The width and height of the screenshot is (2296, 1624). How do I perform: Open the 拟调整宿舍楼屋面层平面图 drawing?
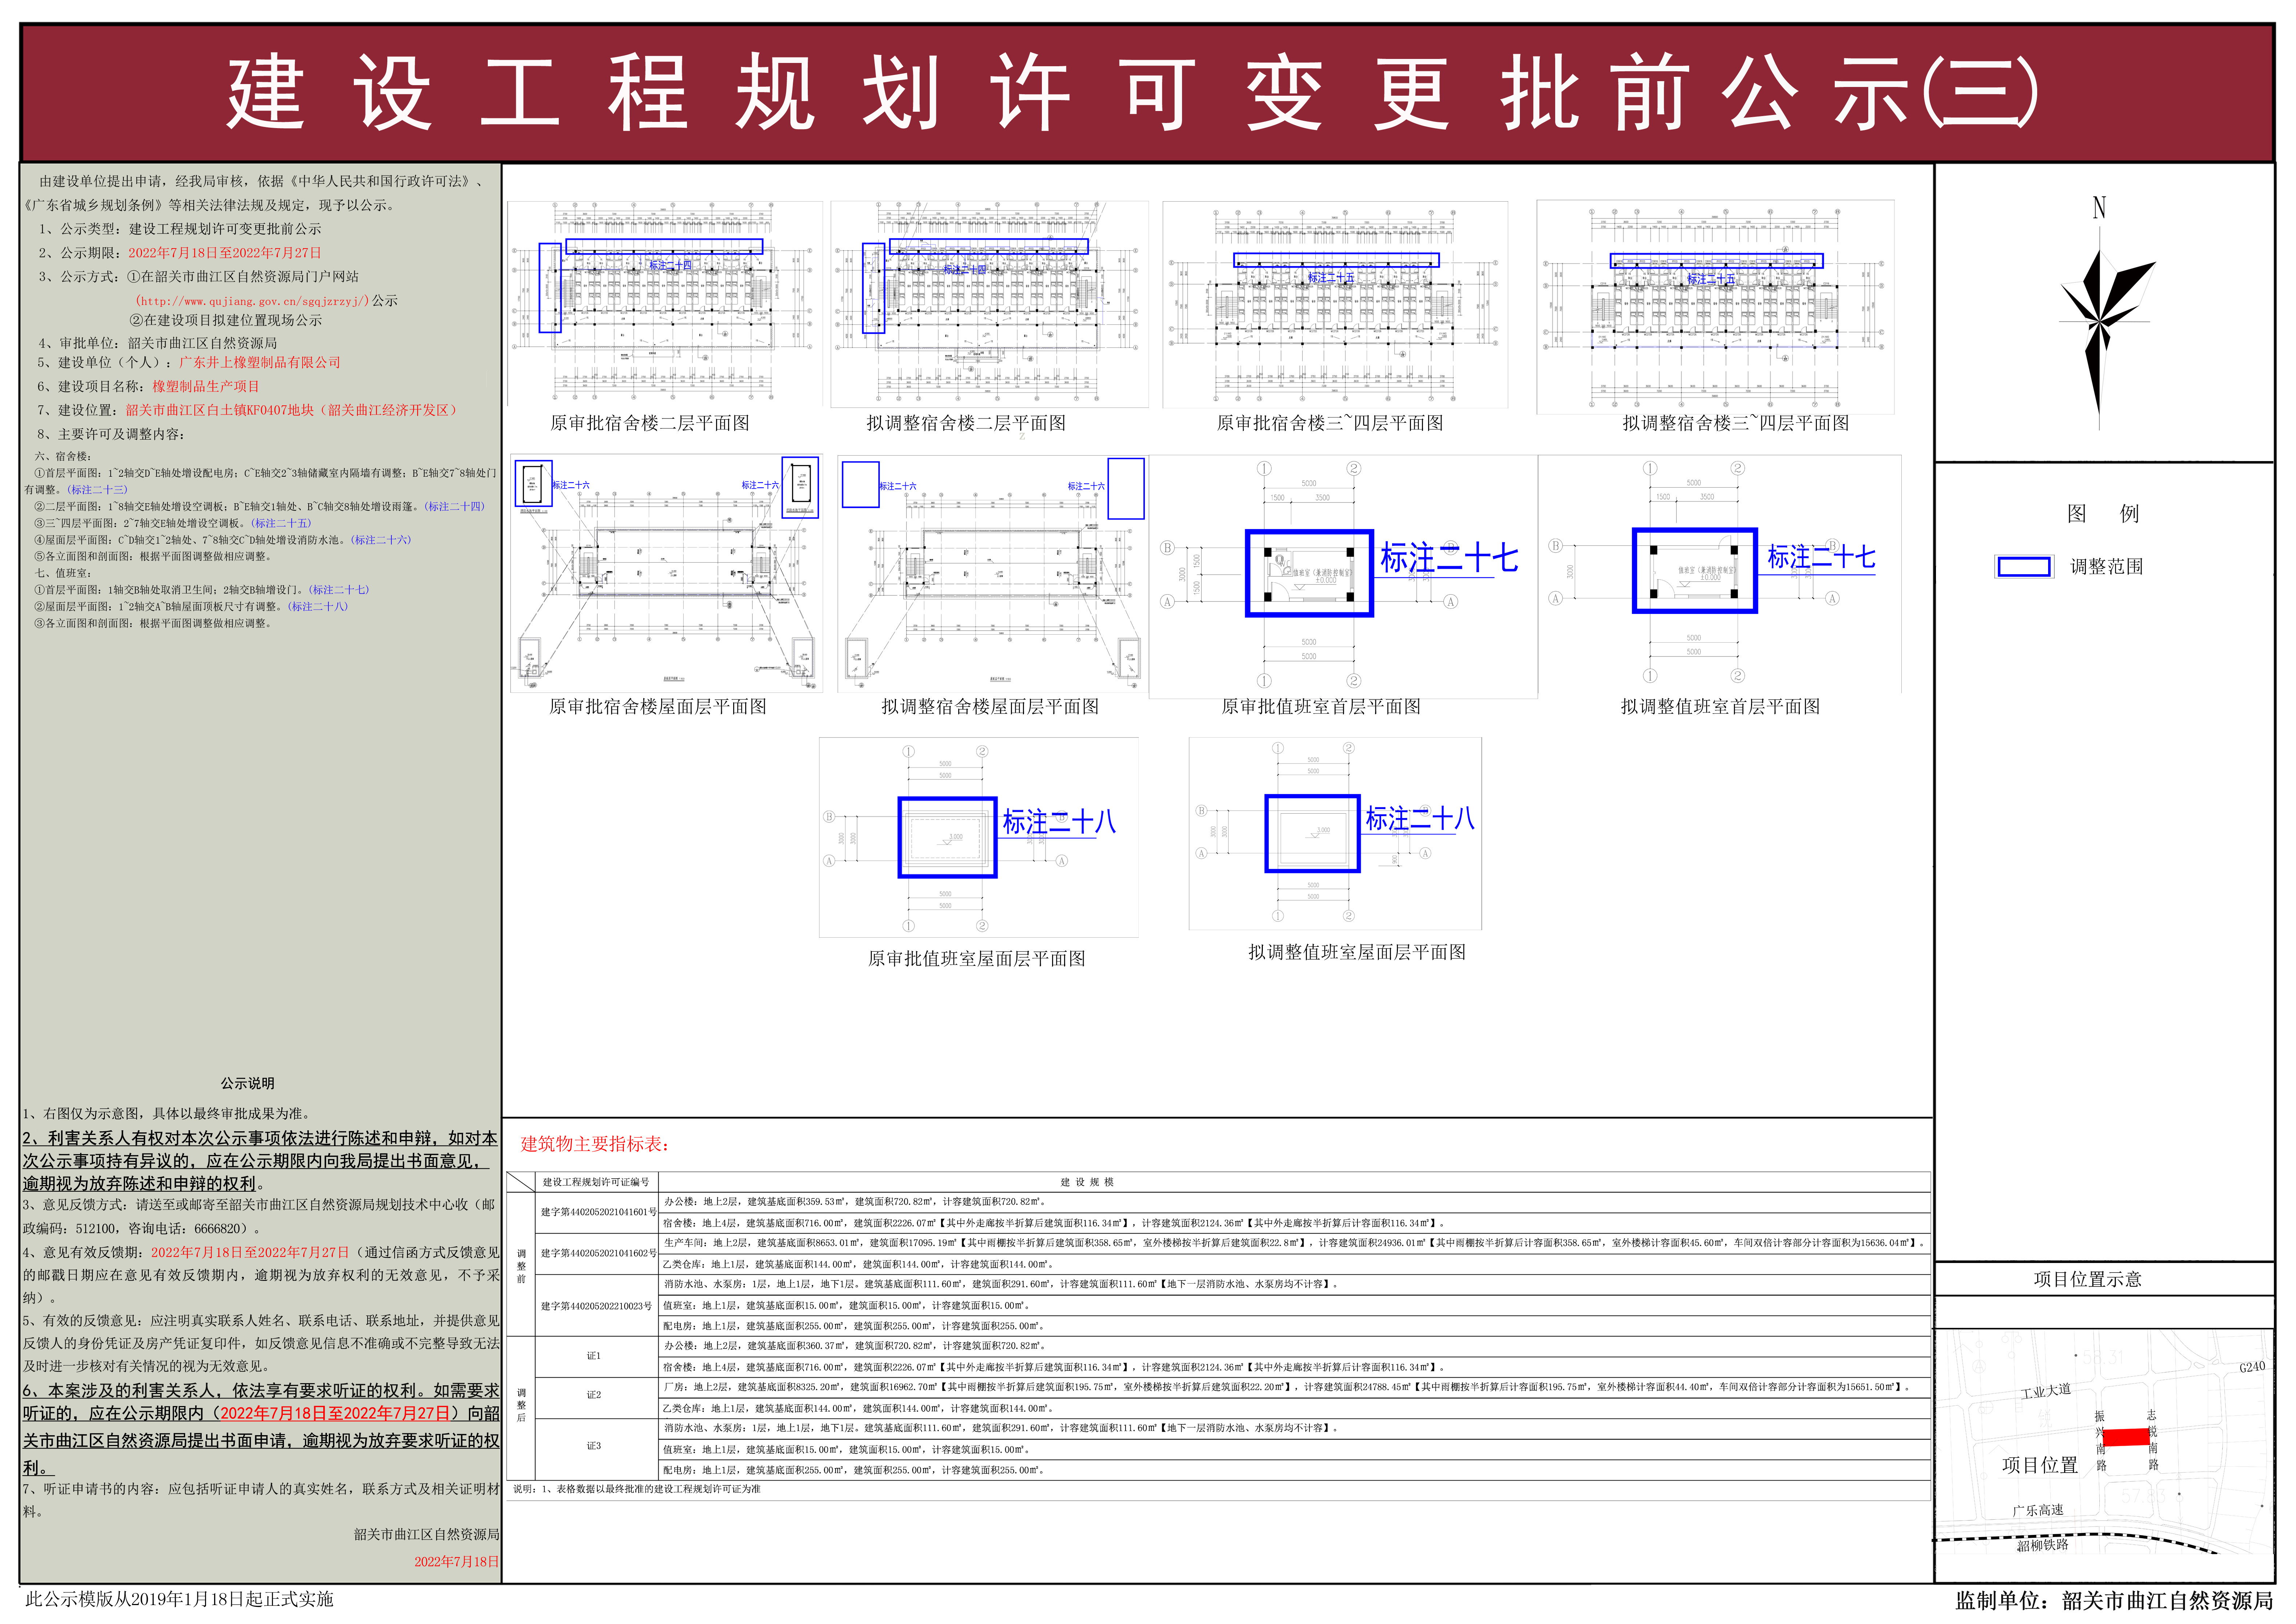[992, 574]
